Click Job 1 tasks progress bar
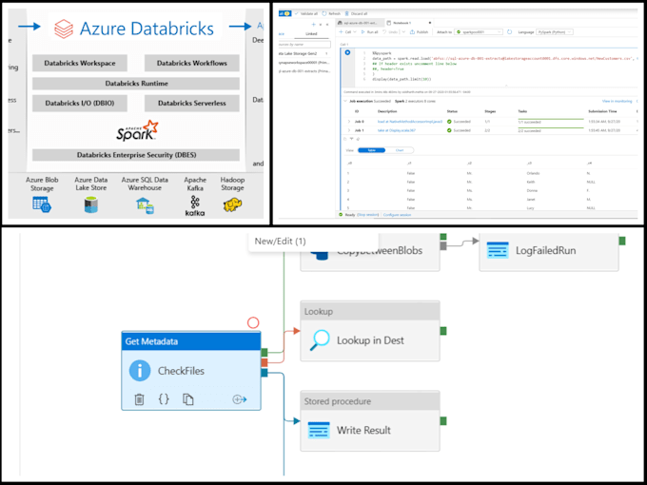Screen dimensions: 647x485 point(551,127)
